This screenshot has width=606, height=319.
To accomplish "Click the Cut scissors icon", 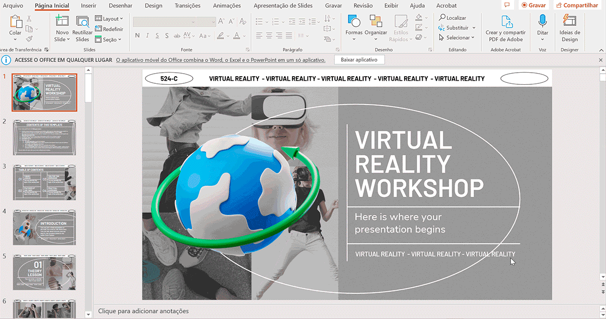I will point(29,18).
